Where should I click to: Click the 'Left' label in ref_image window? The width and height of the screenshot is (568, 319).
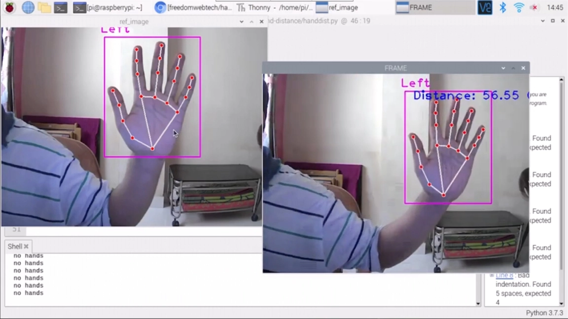pyautogui.click(x=115, y=30)
